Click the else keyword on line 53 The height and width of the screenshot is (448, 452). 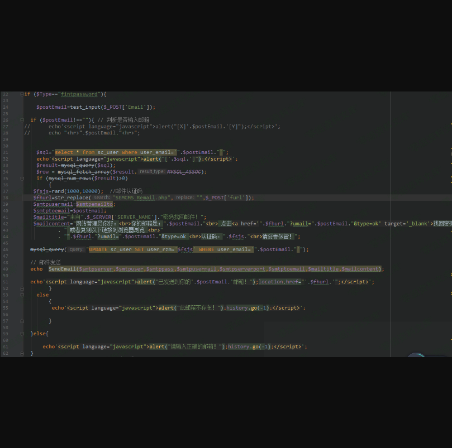coord(42,295)
